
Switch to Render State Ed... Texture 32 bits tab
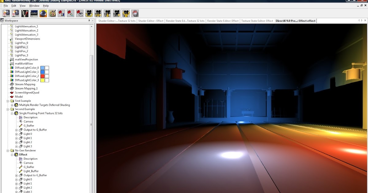(185, 21)
